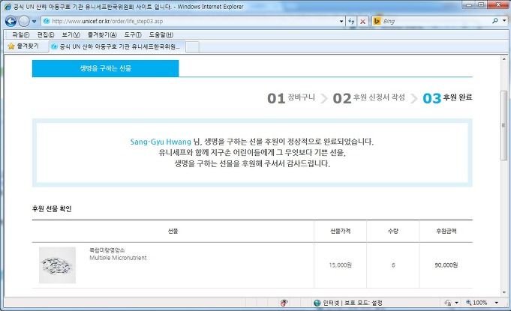This screenshot has height=311, width=511.
Task: Go back with the browser Back arrow
Action: click(x=11, y=22)
